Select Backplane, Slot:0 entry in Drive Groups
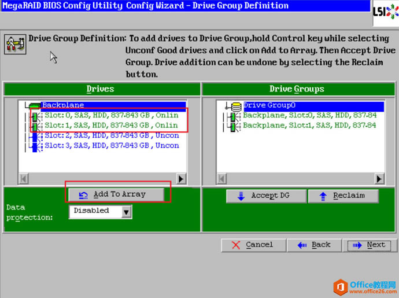Viewport: 399px width, 298px height. tap(310, 115)
